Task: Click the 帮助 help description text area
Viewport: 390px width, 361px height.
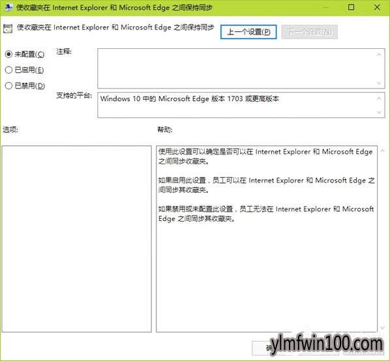Action: 267,238
